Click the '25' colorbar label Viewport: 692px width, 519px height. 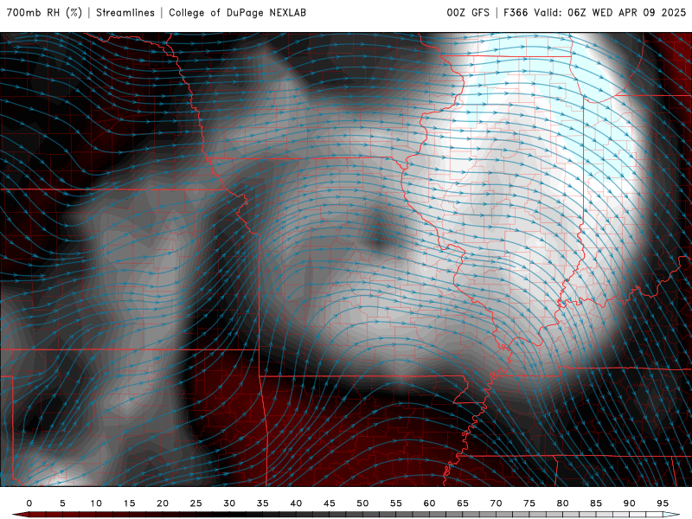[x=196, y=503]
